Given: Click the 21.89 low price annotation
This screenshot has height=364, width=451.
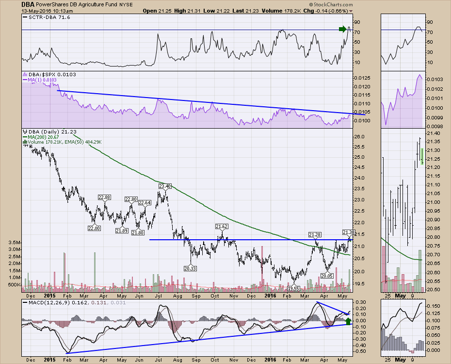Looking at the screenshot, I should pyautogui.click(x=122, y=231).
